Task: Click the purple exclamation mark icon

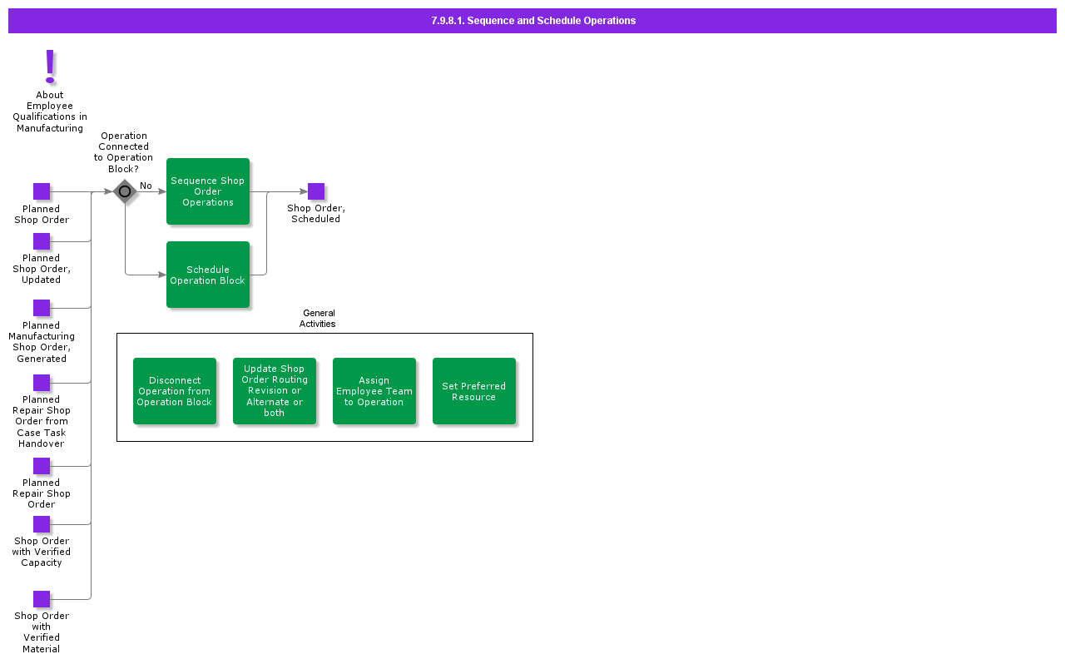Action: [x=50, y=67]
